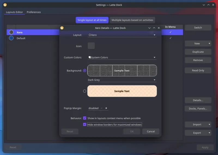Select Multiple layouts based on activities
This screenshot has width=218, height=155.
(132, 20)
